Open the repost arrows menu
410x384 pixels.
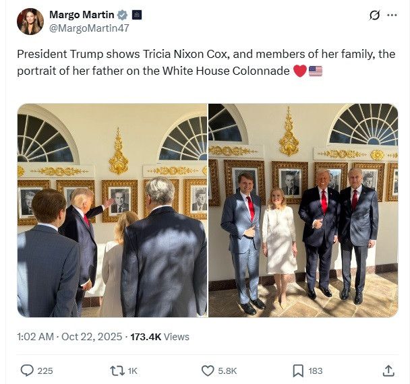coord(115,371)
